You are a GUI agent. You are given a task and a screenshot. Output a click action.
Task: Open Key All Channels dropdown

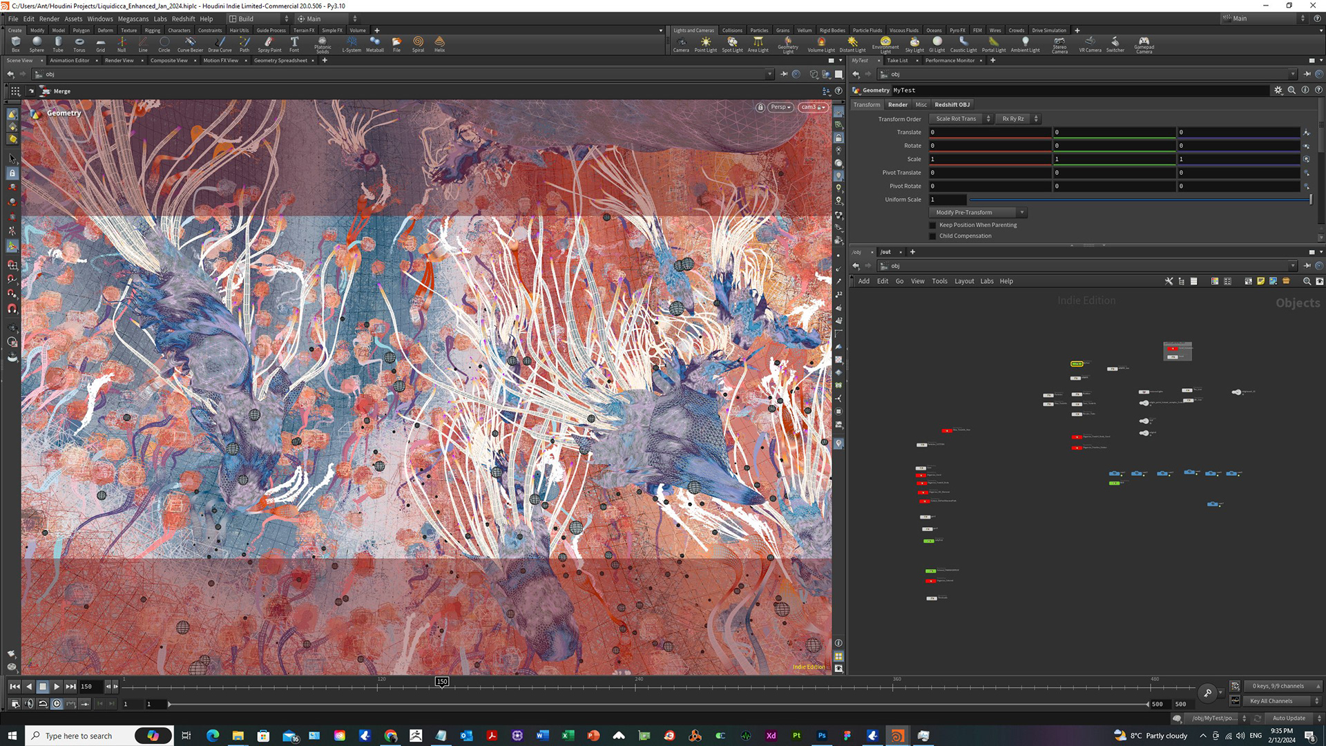click(1281, 701)
